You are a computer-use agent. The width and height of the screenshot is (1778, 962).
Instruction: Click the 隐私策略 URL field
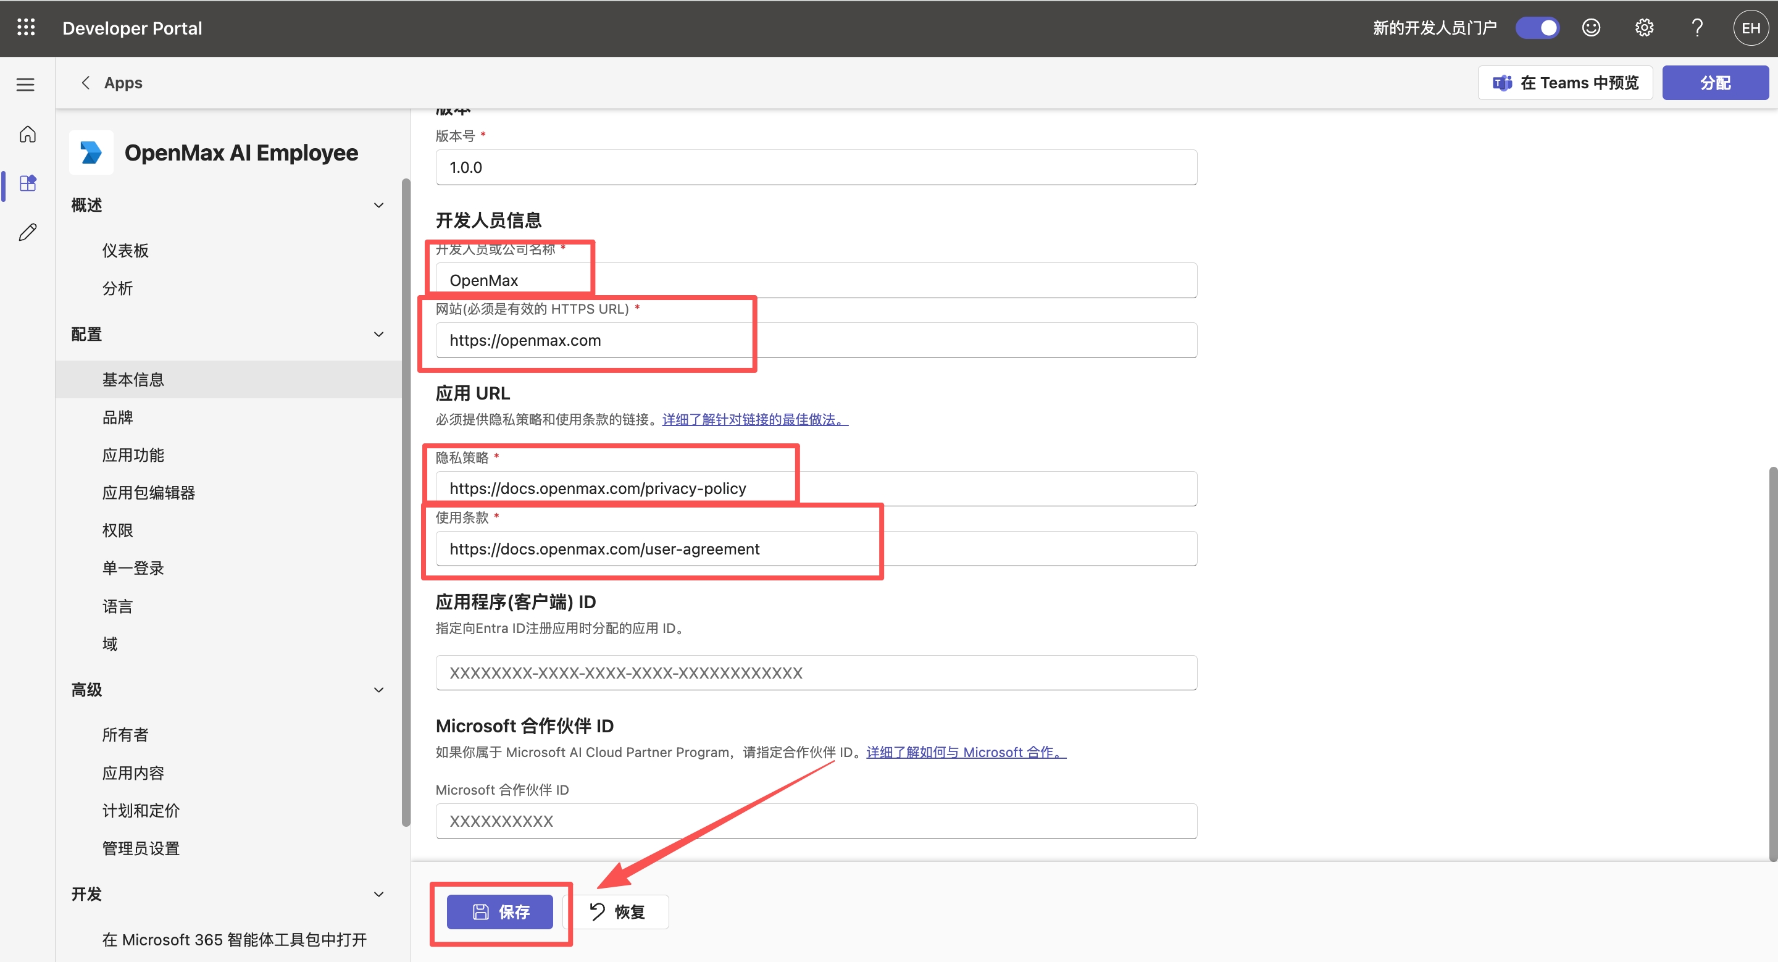816,488
